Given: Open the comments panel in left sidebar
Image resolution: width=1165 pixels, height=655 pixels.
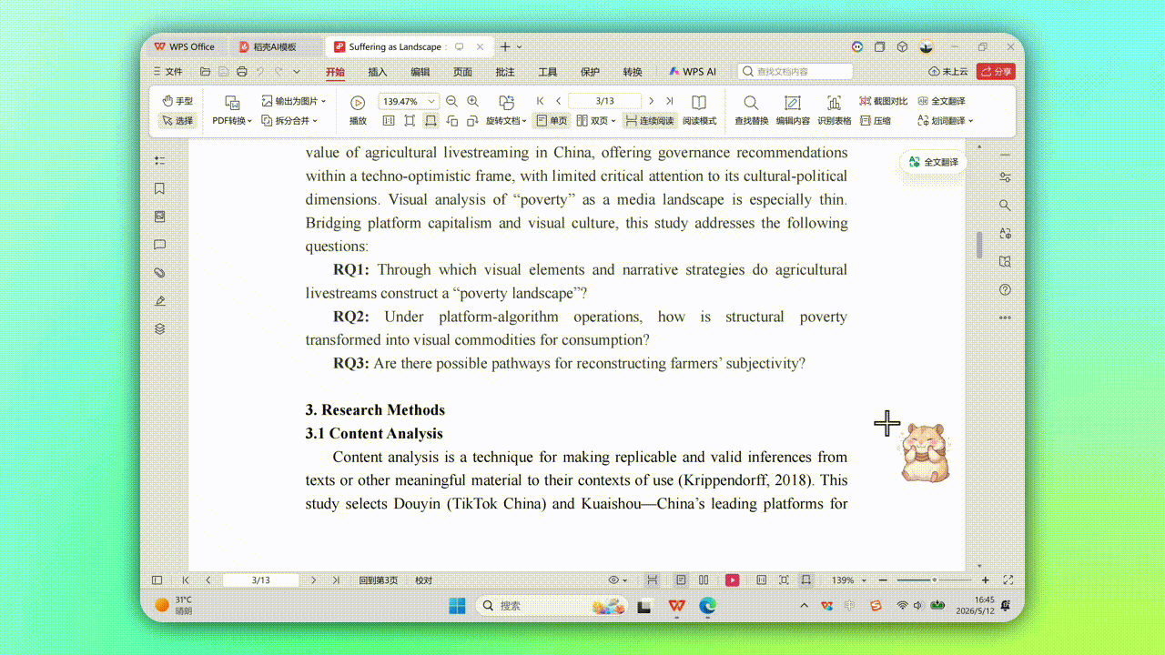Looking at the screenshot, I should [160, 245].
